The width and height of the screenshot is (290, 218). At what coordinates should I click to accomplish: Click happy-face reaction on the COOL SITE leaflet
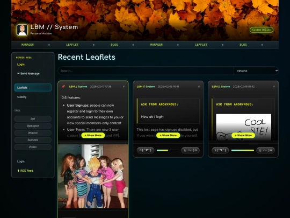click(x=220, y=150)
